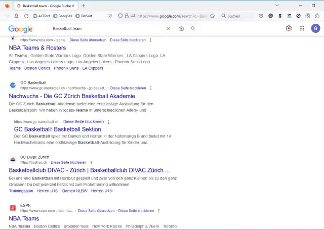Clear the search query with the X
Screen dimensions: 324x230
(x=169, y=29)
